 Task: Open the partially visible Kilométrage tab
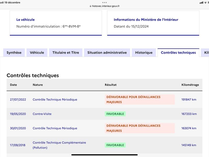[205, 53]
